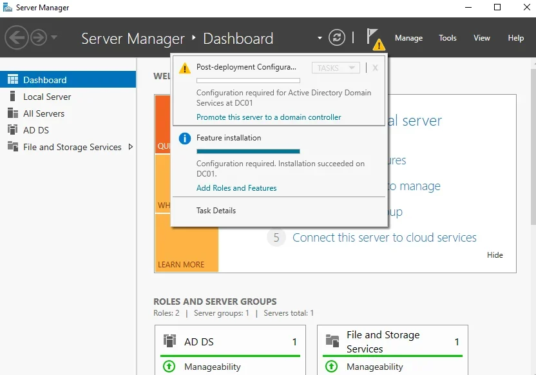The height and width of the screenshot is (375, 536).
Task: Click the refresh dashboard icon
Action: (x=337, y=37)
